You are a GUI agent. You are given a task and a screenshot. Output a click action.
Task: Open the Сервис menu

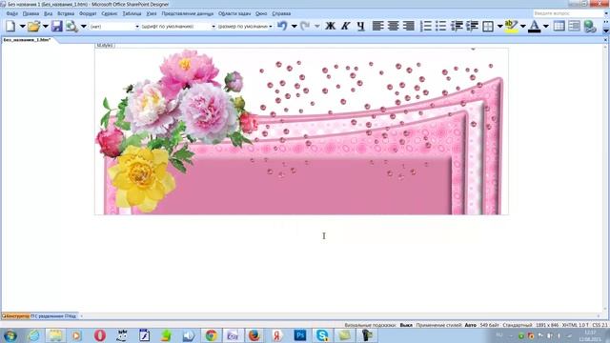[110, 13]
